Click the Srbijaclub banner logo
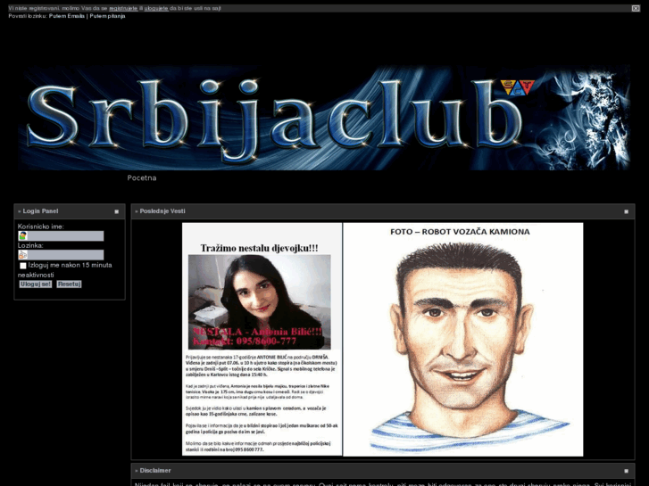This screenshot has height=486, width=649. pyautogui.click(x=324, y=118)
